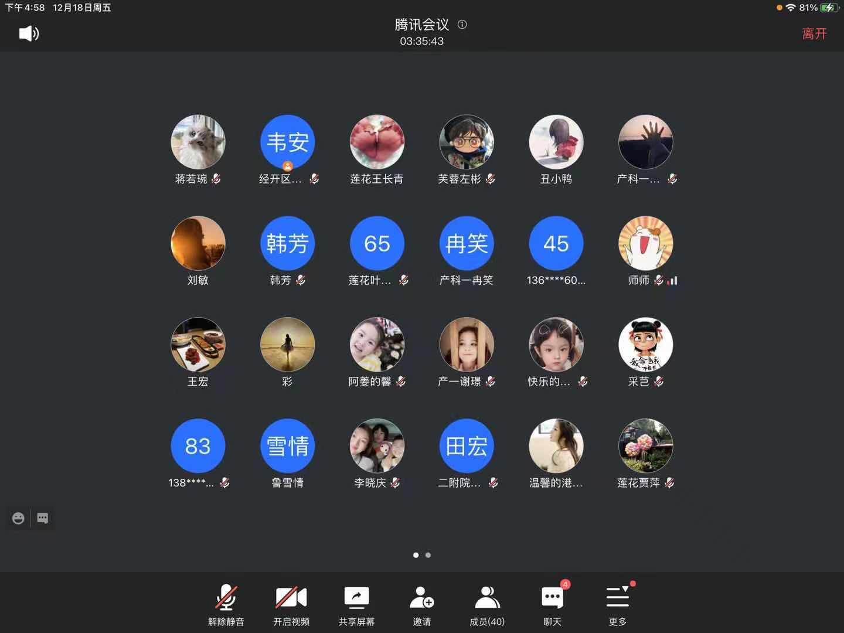Click muted mic icon beside 阿姜的馨
The image size is (844, 633).
pyautogui.click(x=401, y=382)
